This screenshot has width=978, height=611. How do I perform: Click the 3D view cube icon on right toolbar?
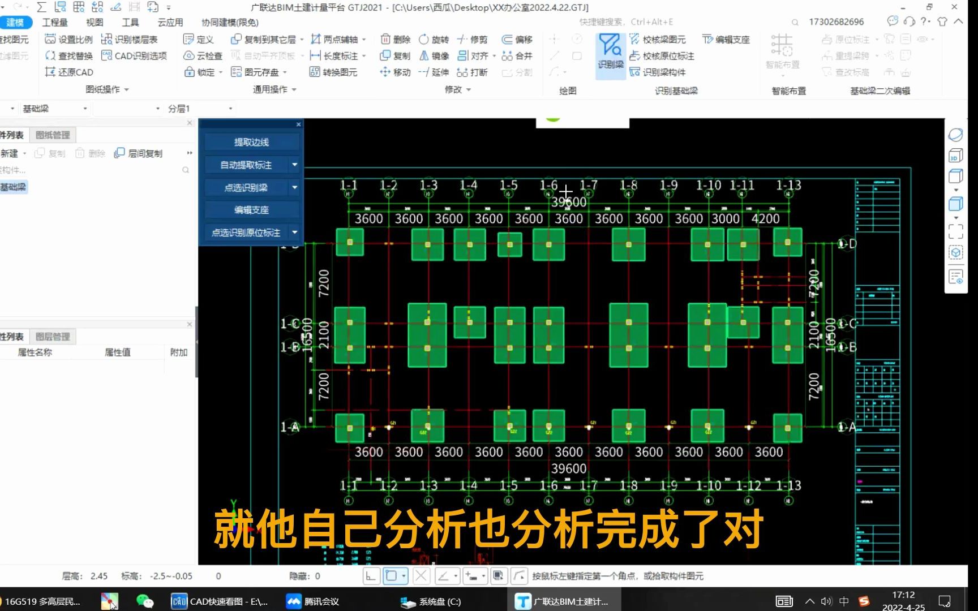955,156
